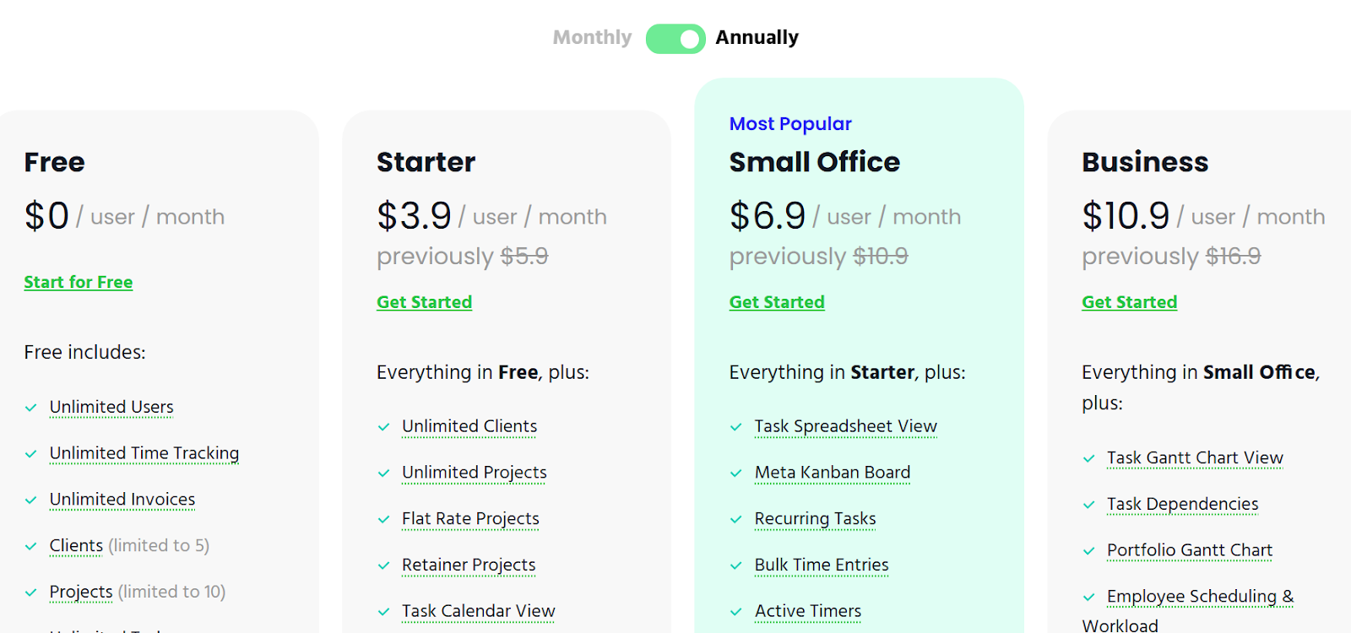Viewport: 1351px width, 633px height.
Task: Click Start for Free link
Action: pos(79,282)
